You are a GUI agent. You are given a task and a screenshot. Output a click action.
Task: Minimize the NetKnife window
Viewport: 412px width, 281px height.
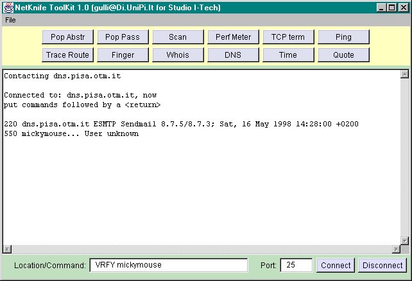pos(381,8)
